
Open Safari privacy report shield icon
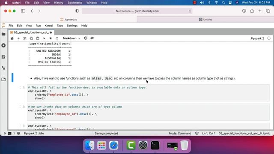(x=77, y=11)
